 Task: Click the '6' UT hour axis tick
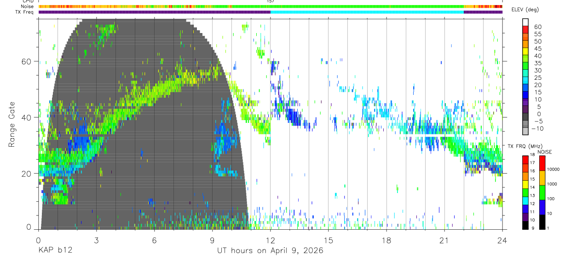pos(155,240)
